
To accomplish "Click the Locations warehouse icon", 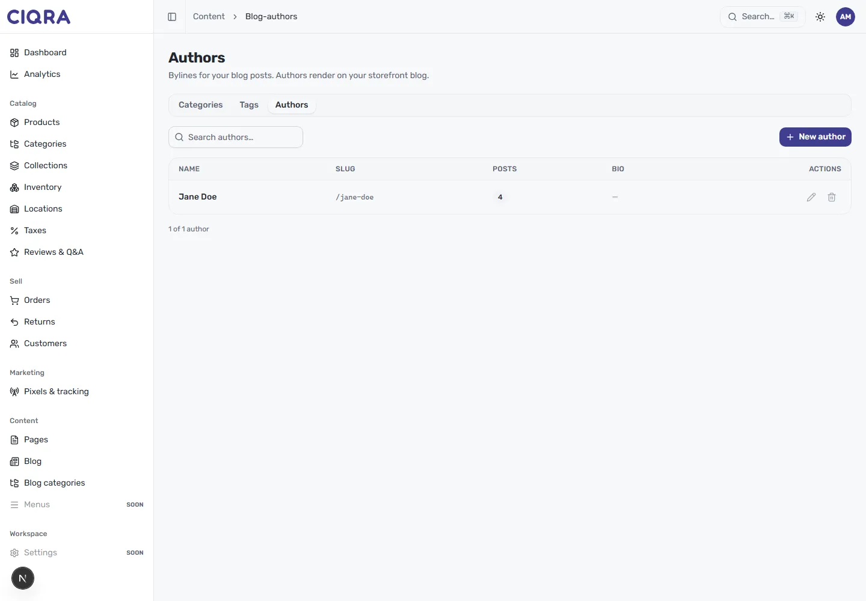I will [x=14, y=209].
